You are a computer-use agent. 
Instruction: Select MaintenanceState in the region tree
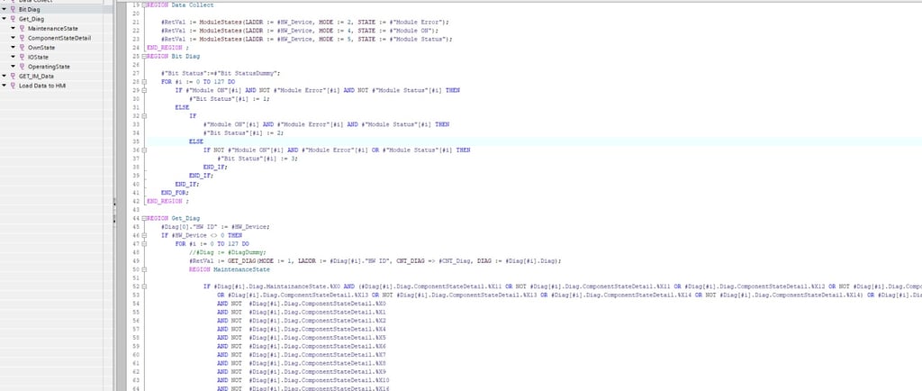(x=53, y=28)
